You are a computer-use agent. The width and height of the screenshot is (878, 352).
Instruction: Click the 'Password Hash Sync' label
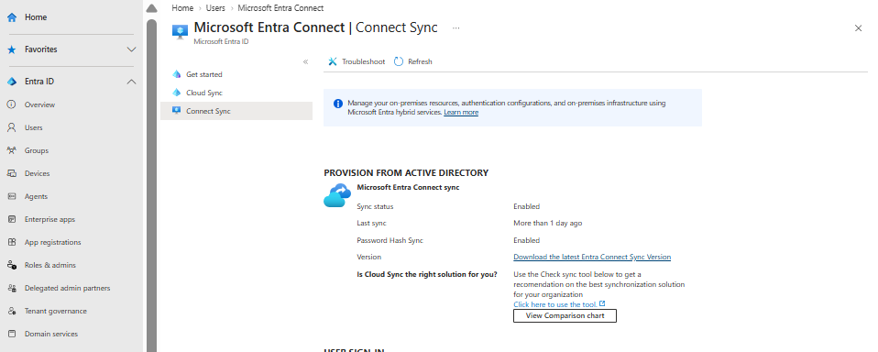click(390, 241)
